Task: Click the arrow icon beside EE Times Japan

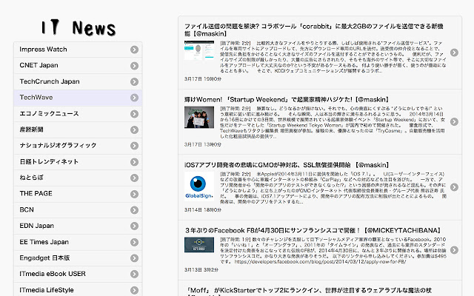Action: point(135,242)
